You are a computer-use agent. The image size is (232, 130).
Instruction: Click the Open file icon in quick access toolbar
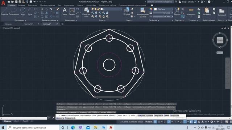pyautogui.click(x=12, y=2)
